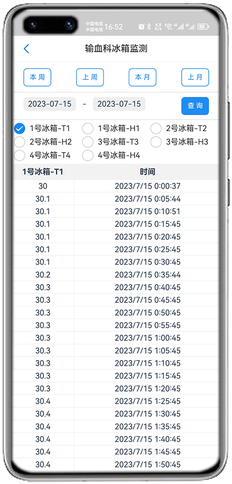Click timestamp 2023/7/15 1:10:45
232x484 pixels.
(148, 363)
